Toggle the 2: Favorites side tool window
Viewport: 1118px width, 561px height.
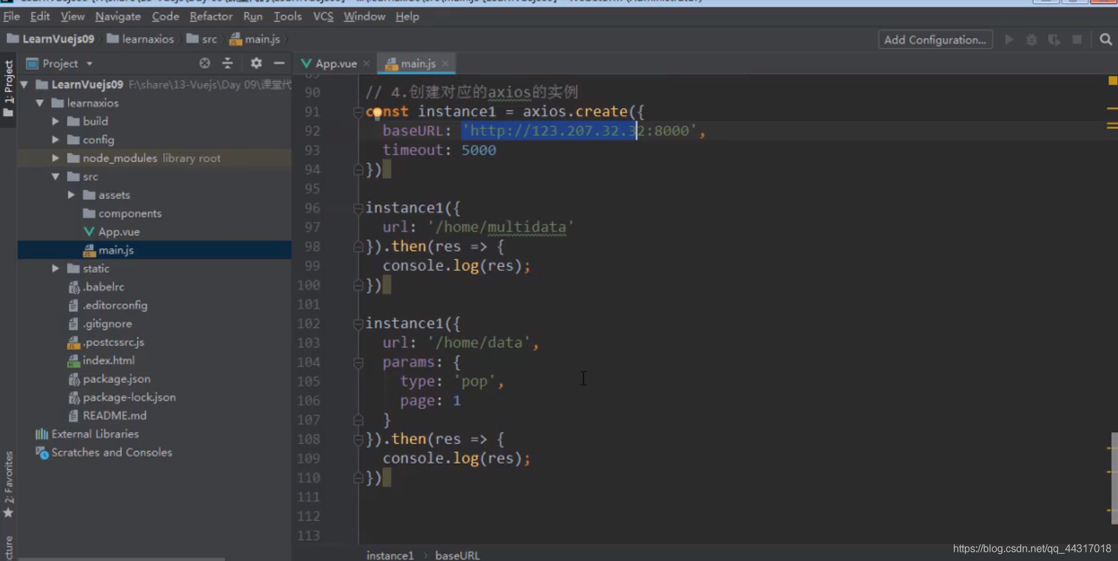(8, 484)
